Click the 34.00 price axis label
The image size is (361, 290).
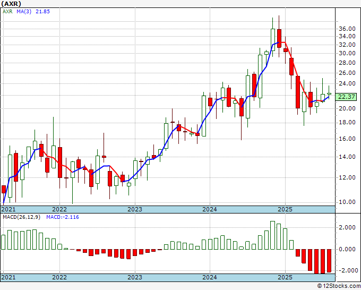click(347, 36)
